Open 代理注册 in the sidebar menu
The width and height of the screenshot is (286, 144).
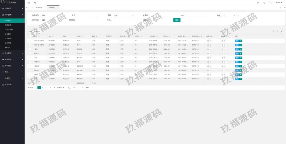(8, 25)
